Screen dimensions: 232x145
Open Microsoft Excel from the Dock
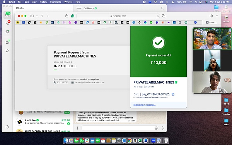click(x=140, y=140)
